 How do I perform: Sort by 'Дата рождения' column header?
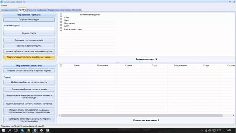(x=180, y=65)
